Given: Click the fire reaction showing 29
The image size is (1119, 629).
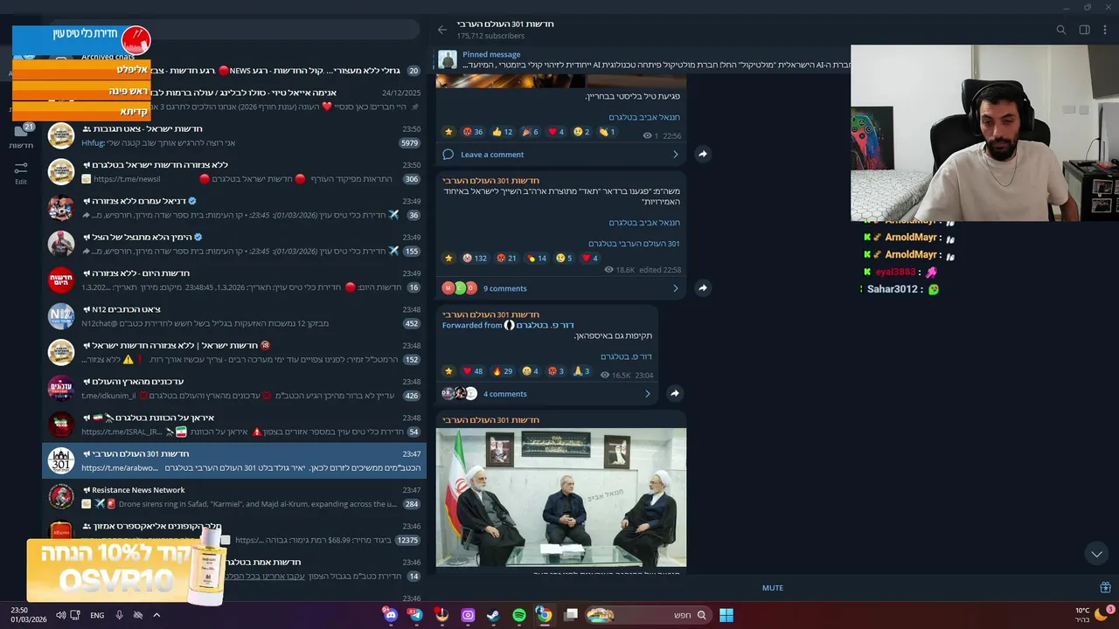Looking at the screenshot, I should pyautogui.click(x=503, y=371).
